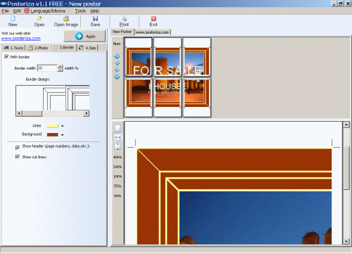Open the www.posteriza.com link
352x254 pixels.
point(21,39)
